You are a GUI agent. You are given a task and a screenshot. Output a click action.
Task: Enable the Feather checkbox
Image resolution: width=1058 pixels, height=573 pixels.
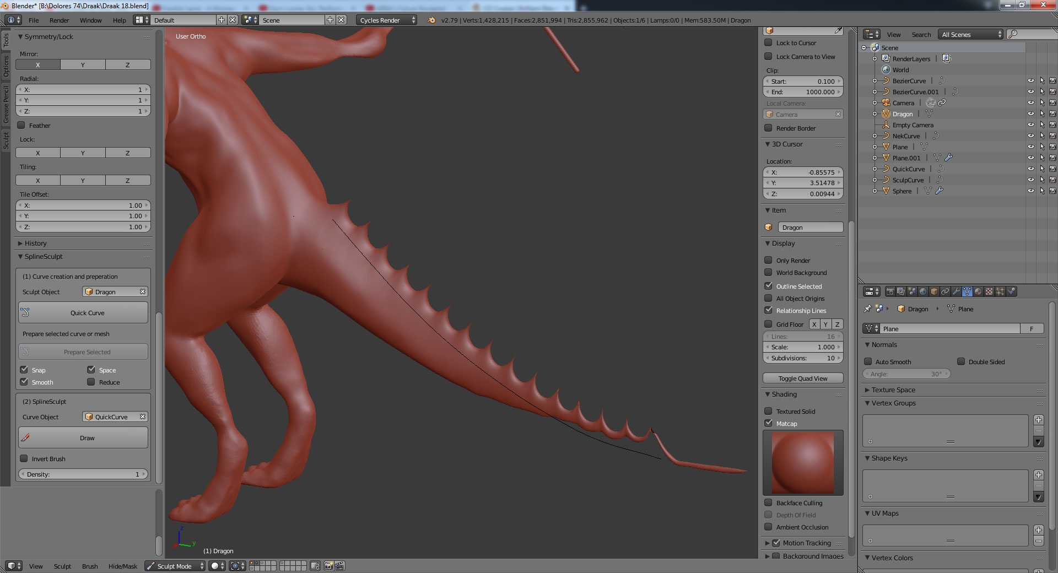coord(21,126)
